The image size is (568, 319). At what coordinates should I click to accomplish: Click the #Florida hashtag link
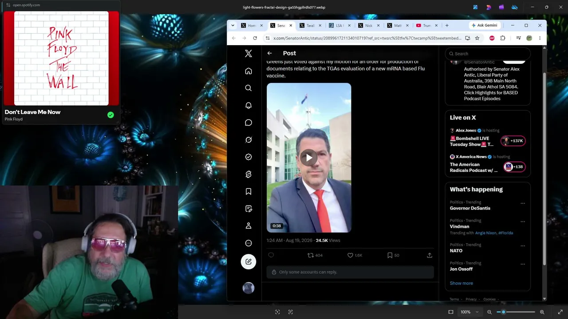[x=505, y=233]
